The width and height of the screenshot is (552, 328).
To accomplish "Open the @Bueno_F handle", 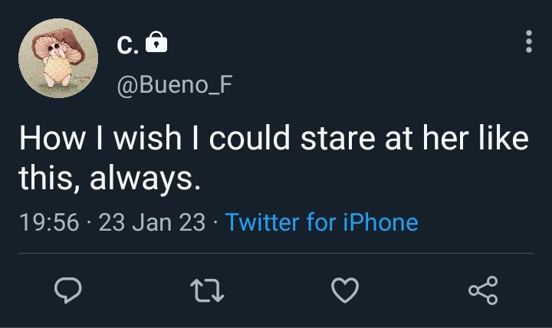I will tap(175, 85).
